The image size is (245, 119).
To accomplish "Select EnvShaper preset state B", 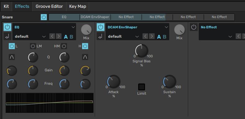I will [165, 37].
